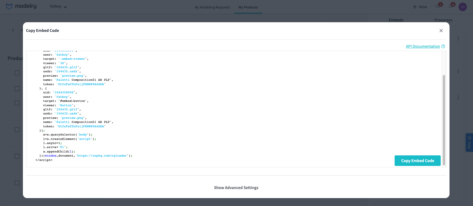The height and width of the screenshot is (206, 473).
Task: Click the Copy Embed Code button
Action: pyautogui.click(x=418, y=161)
